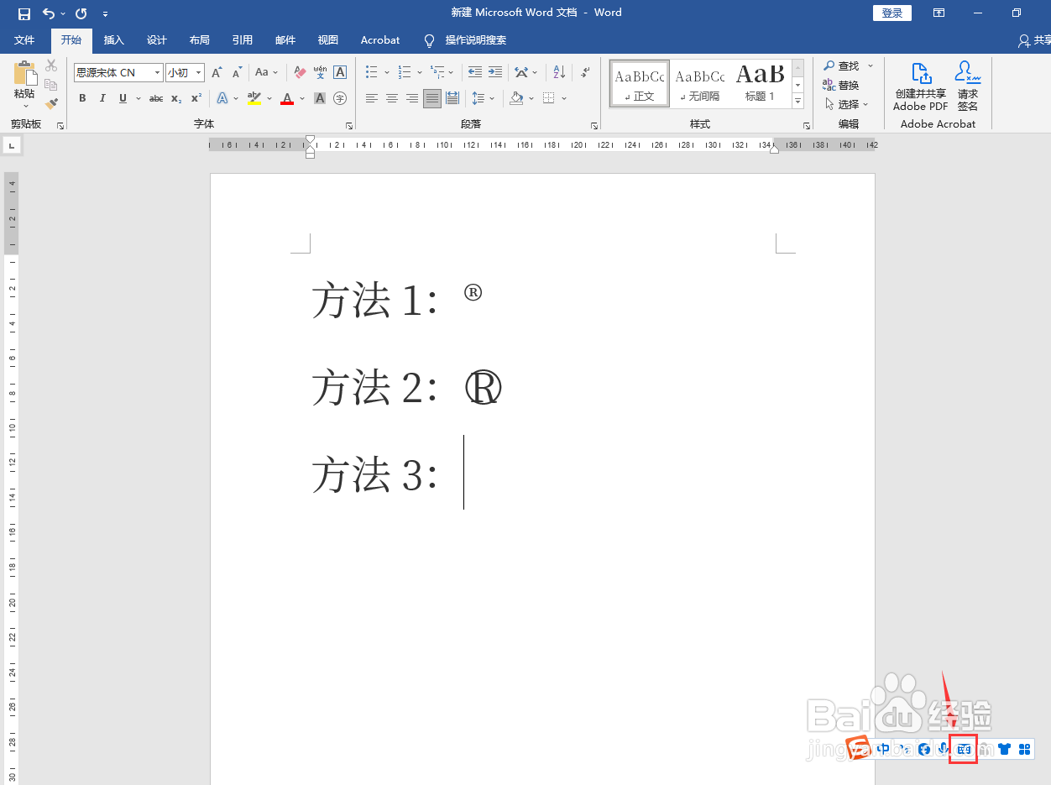
Task: Click the 登录 button in the title bar
Action: 892,13
